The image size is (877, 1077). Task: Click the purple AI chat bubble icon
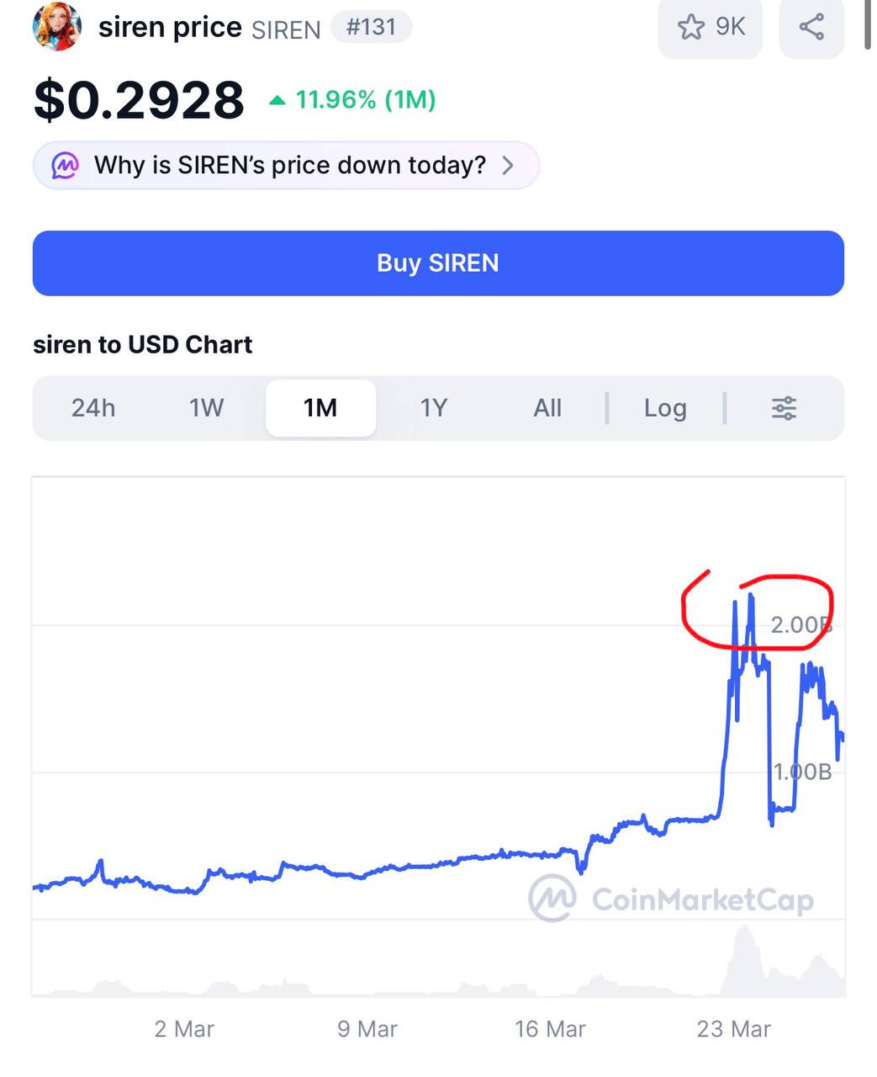(x=66, y=165)
